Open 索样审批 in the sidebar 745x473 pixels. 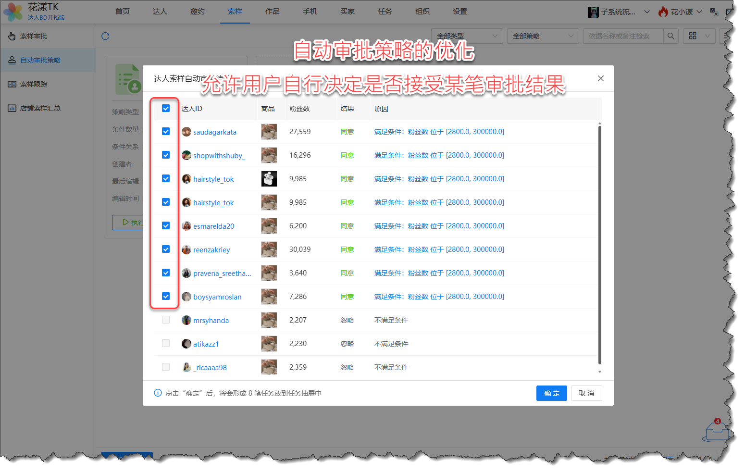[34, 36]
